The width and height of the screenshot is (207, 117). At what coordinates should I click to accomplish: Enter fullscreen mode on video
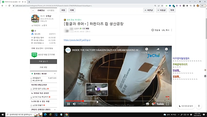click(x=167, y=104)
